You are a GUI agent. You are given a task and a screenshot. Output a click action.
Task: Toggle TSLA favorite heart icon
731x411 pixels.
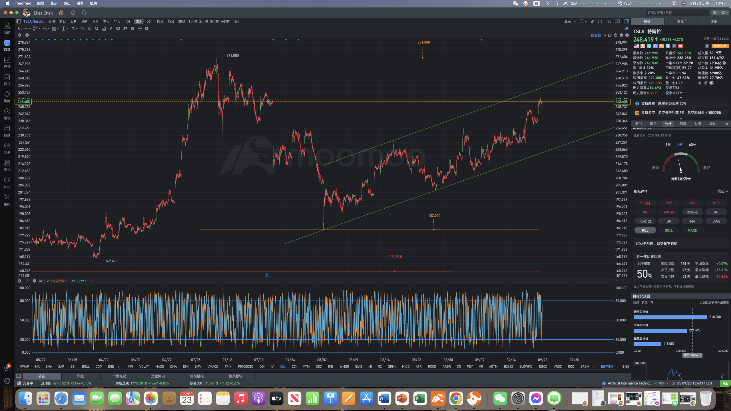click(680, 46)
